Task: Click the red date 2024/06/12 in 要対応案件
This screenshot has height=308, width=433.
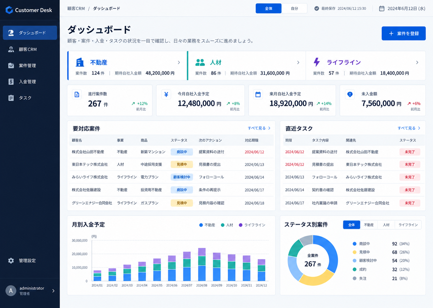Action: [x=254, y=152]
